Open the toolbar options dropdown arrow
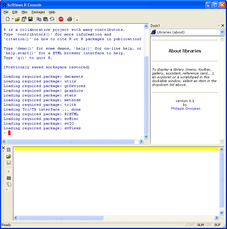Viewport: 227px width, 229px height. point(77,20)
